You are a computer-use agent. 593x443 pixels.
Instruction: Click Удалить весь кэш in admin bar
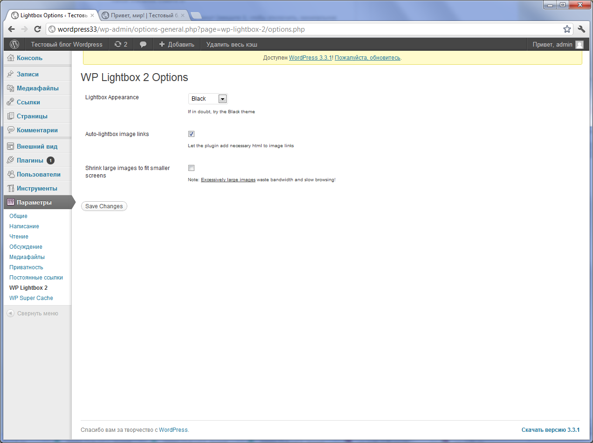(x=232, y=44)
